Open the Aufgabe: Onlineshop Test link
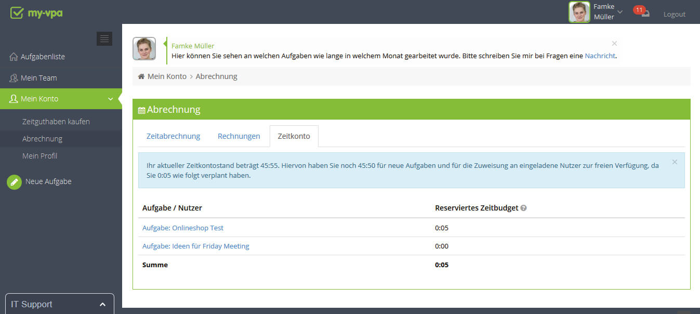 point(183,228)
